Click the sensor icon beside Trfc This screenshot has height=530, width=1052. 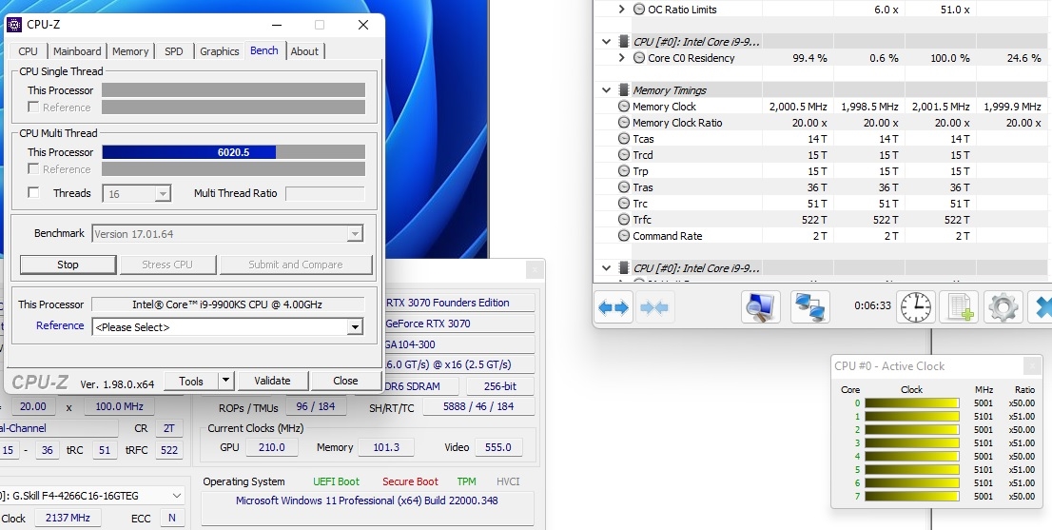point(623,220)
